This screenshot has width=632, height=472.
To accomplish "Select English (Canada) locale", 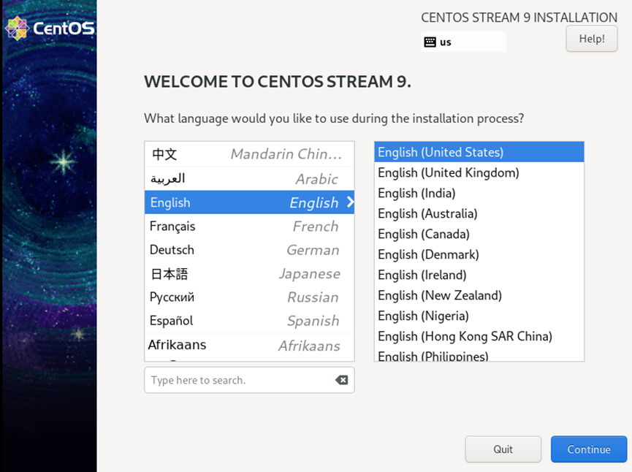I will (x=479, y=235).
